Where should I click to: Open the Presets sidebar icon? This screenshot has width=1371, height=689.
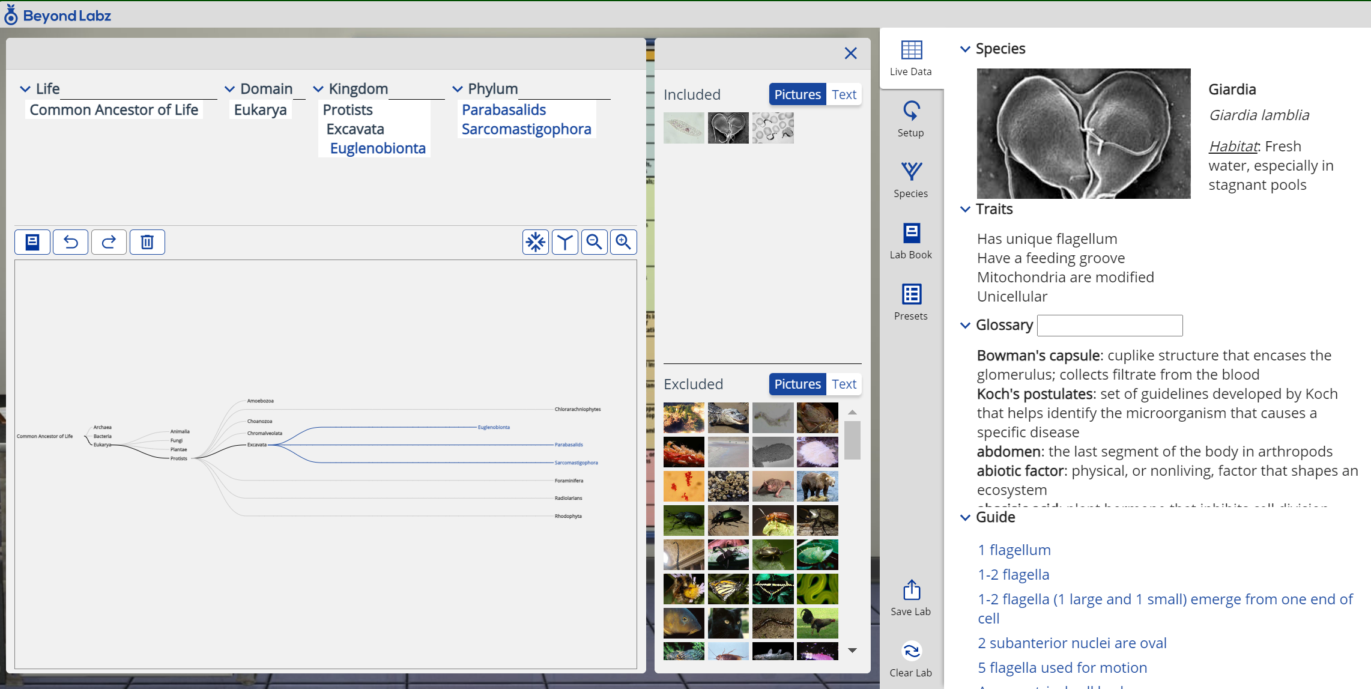910,302
